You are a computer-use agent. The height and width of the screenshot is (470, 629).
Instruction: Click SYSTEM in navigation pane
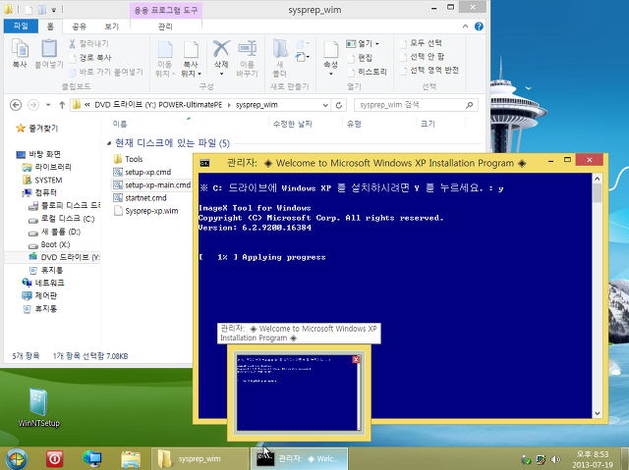click(x=42, y=181)
